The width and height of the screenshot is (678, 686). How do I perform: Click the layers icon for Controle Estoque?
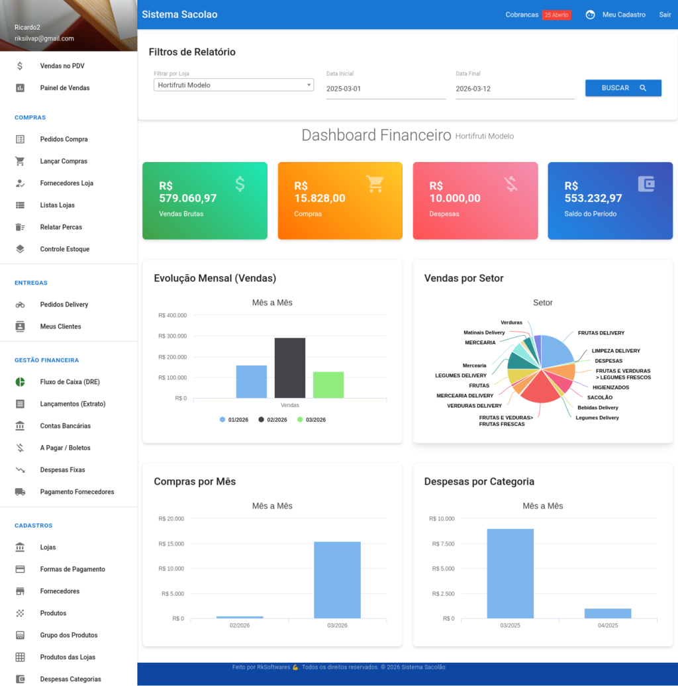[x=20, y=249]
